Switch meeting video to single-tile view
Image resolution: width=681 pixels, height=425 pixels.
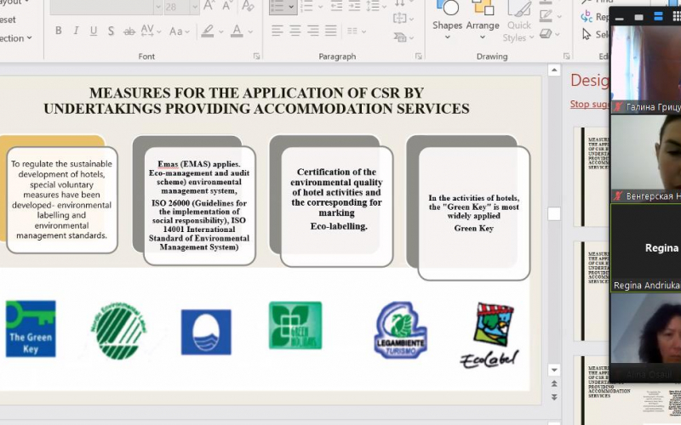point(638,17)
